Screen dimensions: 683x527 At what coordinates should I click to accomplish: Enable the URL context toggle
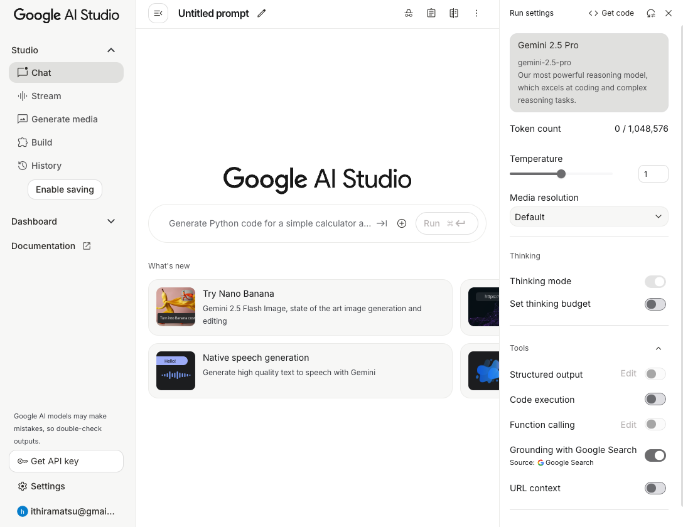pyautogui.click(x=655, y=488)
